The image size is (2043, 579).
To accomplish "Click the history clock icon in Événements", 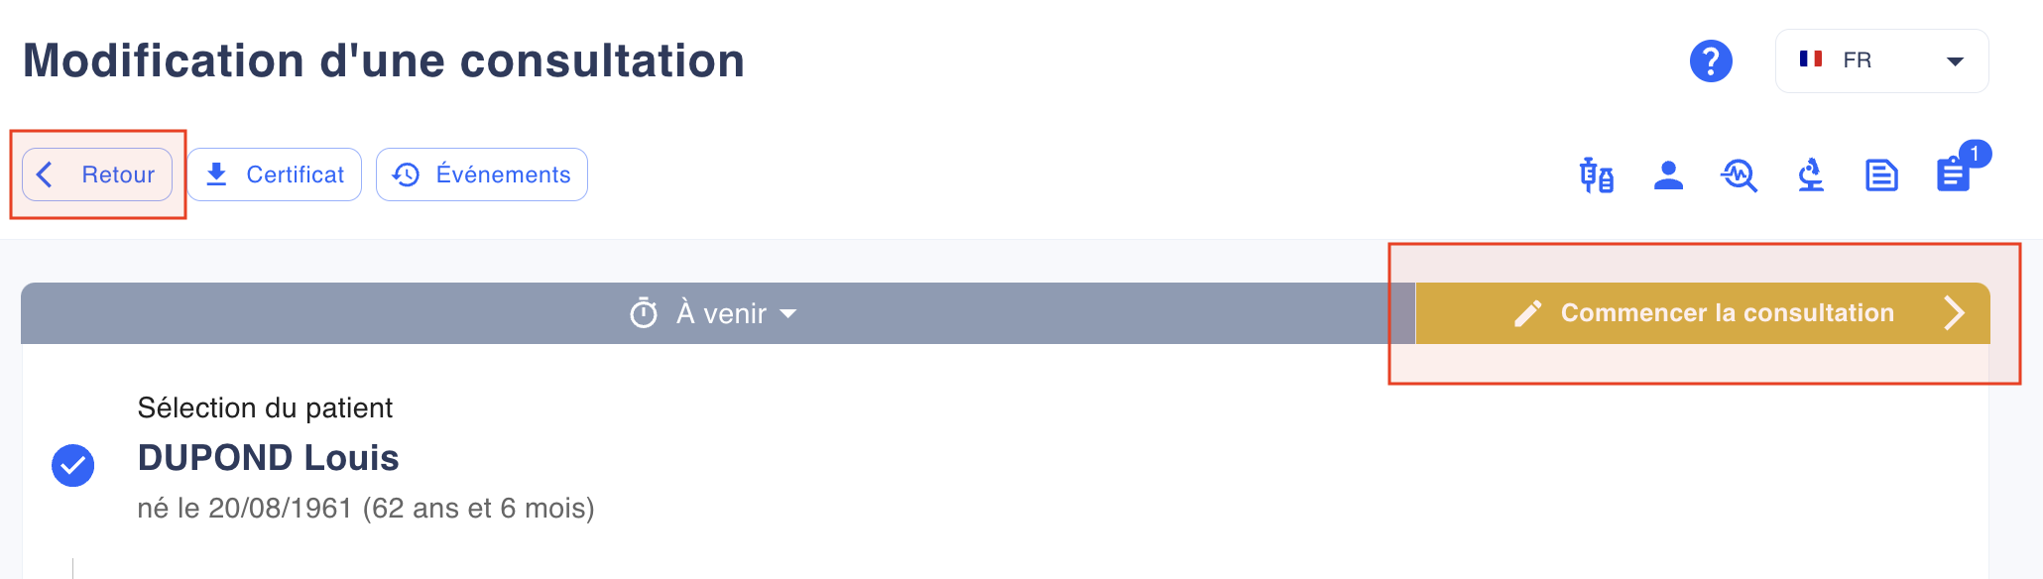I will pos(406,174).
